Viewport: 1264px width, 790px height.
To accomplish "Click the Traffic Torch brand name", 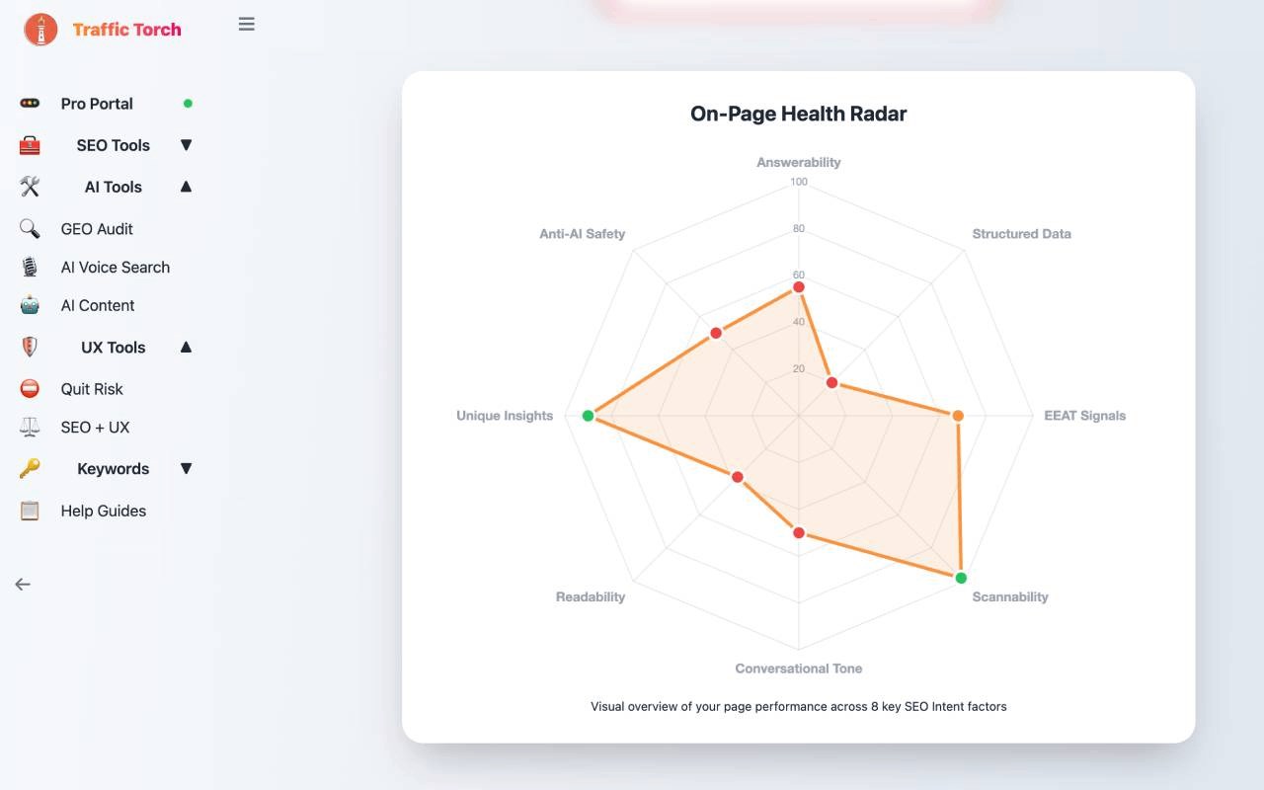I will 126,30.
